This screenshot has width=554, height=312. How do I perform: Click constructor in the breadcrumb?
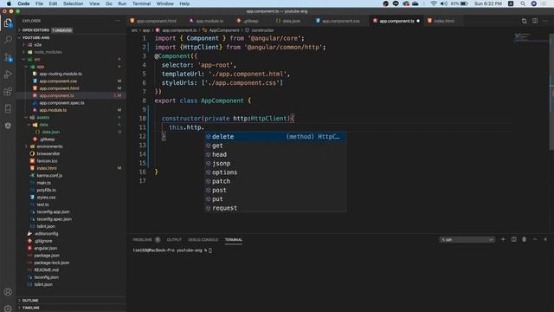coord(262,30)
